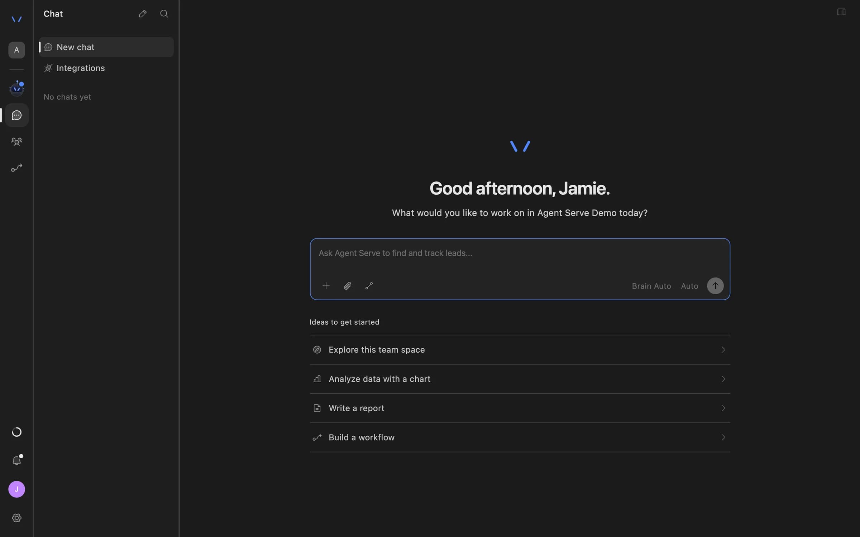Image resolution: width=860 pixels, height=537 pixels.
Task: Toggle the right side panel icon
Action: coord(841,12)
